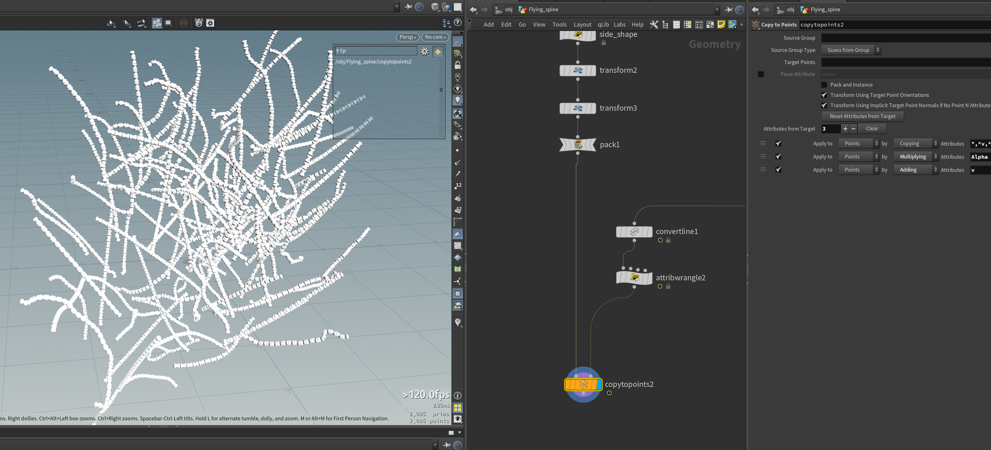
Task: Open the Persp viewport dropdown
Action: pos(407,37)
